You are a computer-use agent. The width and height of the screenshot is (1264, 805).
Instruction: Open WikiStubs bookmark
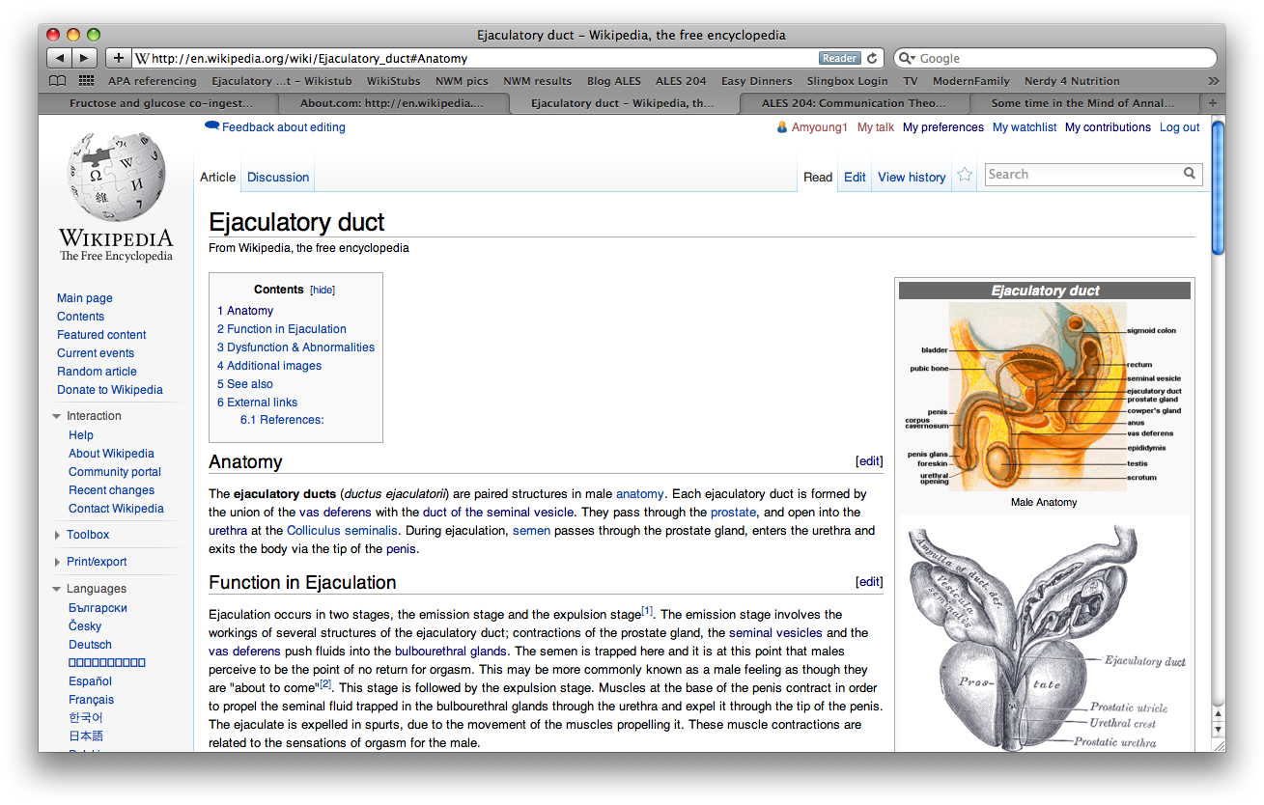pyautogui.click(x=394, y=81)
